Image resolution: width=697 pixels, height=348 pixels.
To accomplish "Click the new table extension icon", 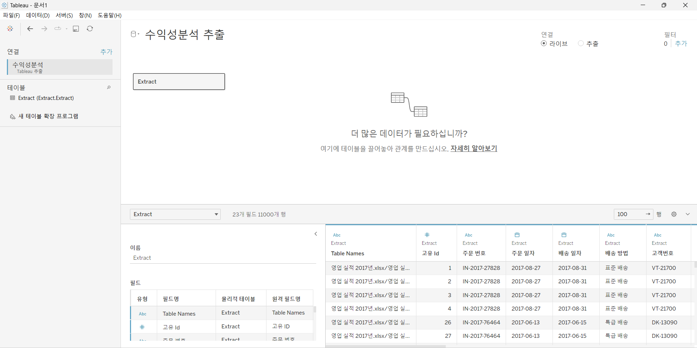I will point(13,117).
